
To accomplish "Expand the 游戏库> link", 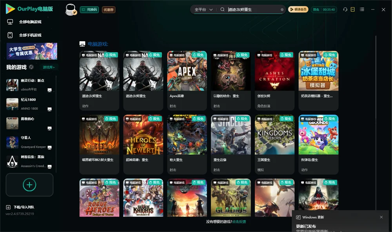I will tap(49, 67).
